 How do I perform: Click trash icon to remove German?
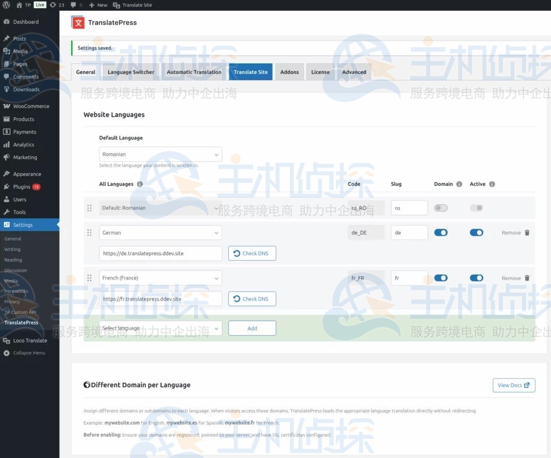(527, 233)
